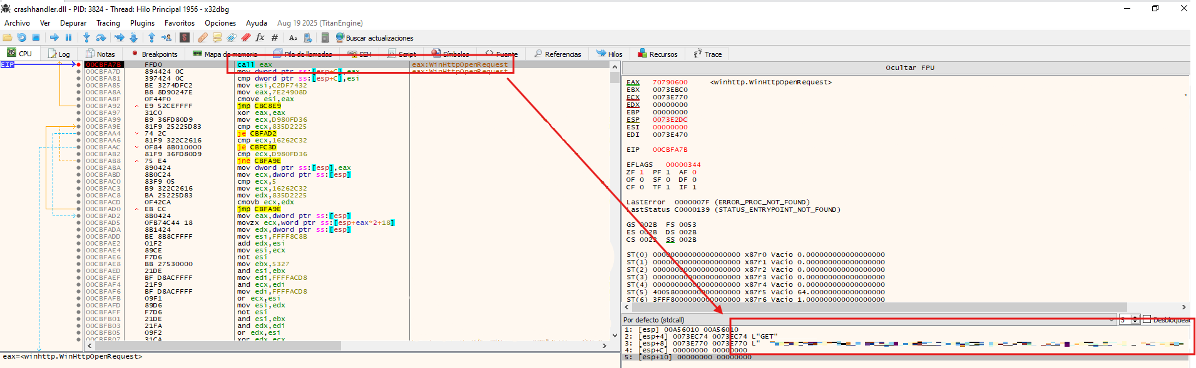Click the Step Over toolbar icon
1196x368 pixels.
101,37
